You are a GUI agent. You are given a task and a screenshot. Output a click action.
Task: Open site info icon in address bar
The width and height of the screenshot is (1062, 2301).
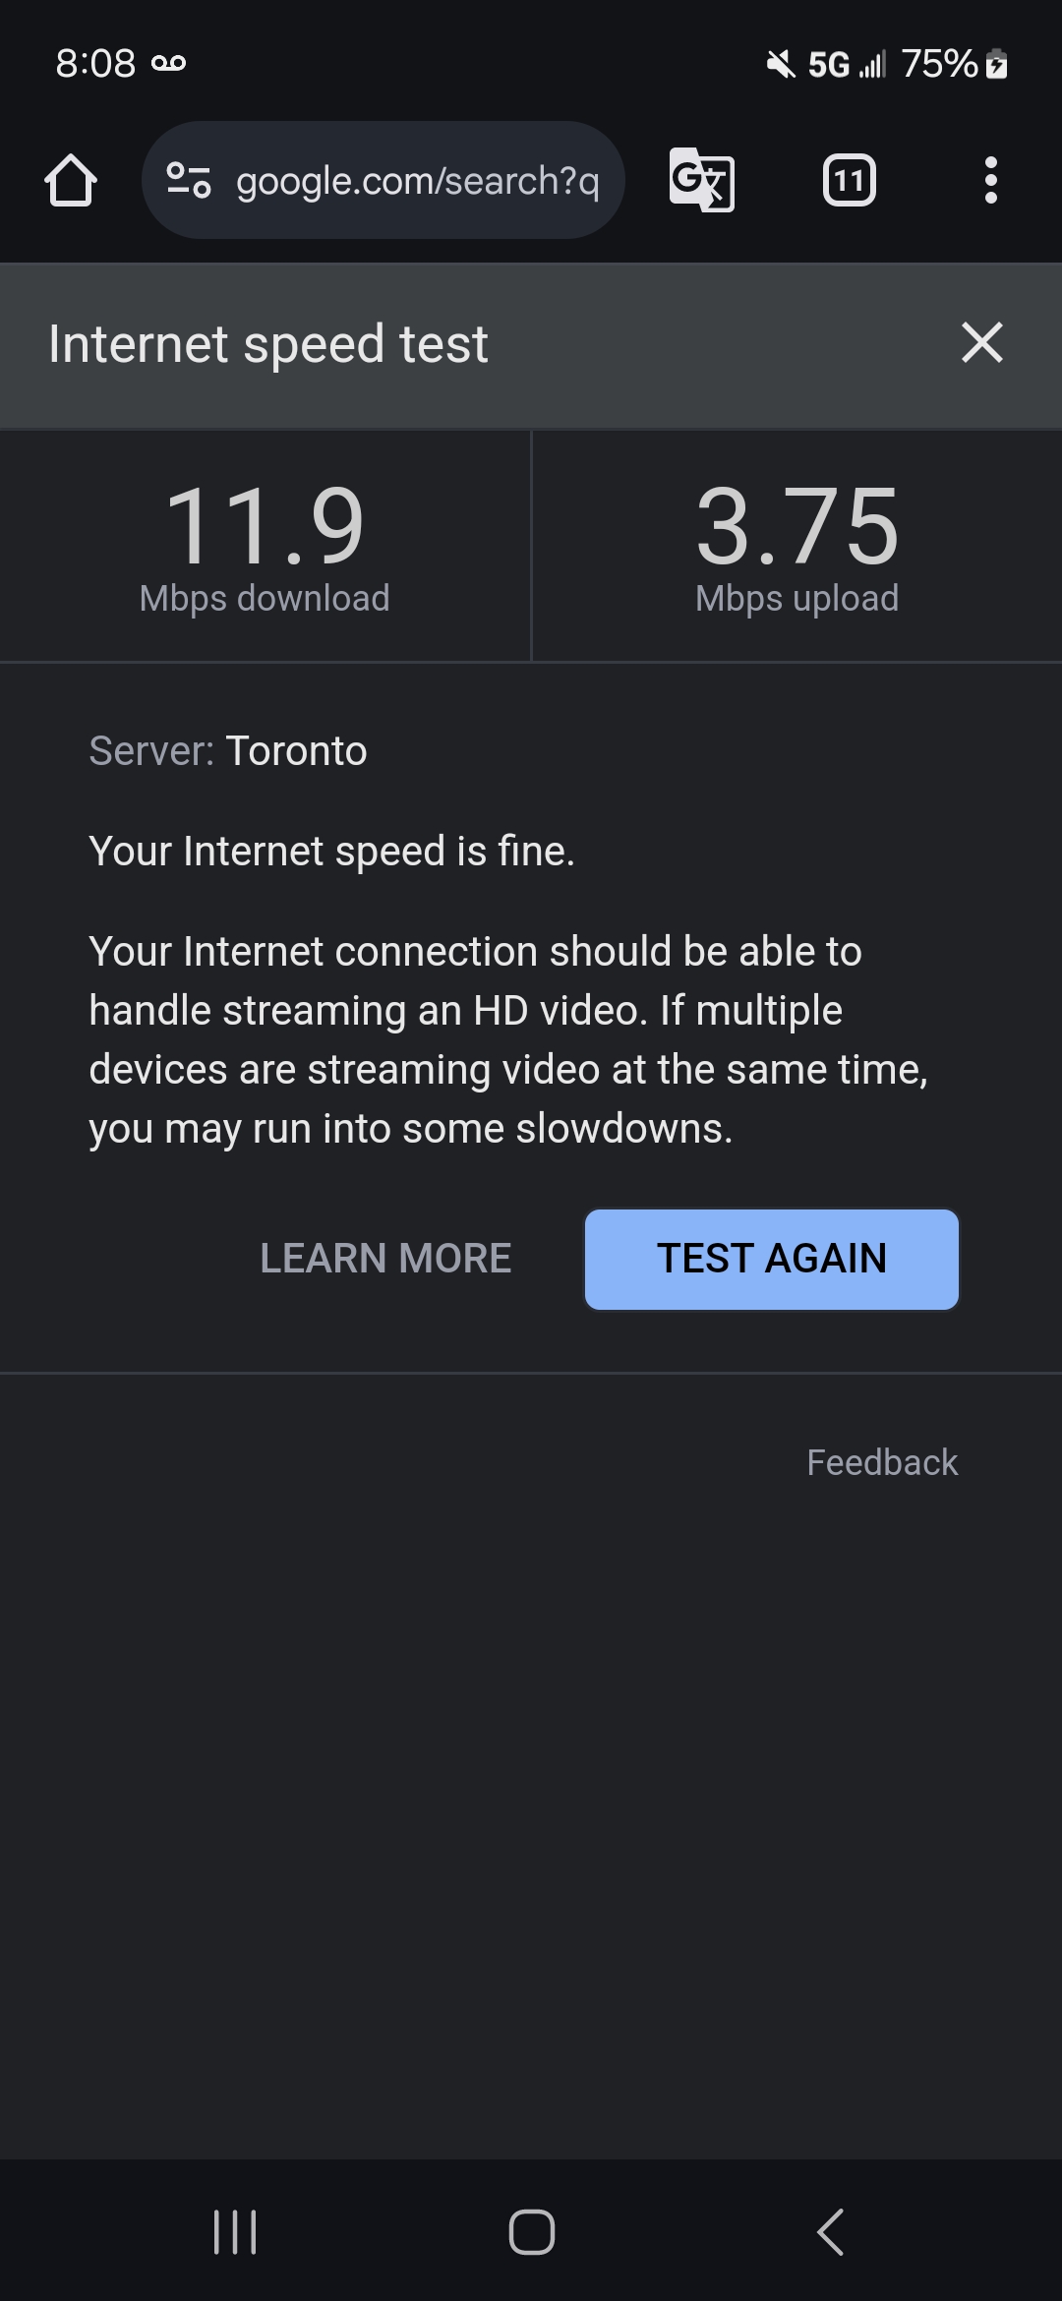pyautogui.click(x=189, y=181)
